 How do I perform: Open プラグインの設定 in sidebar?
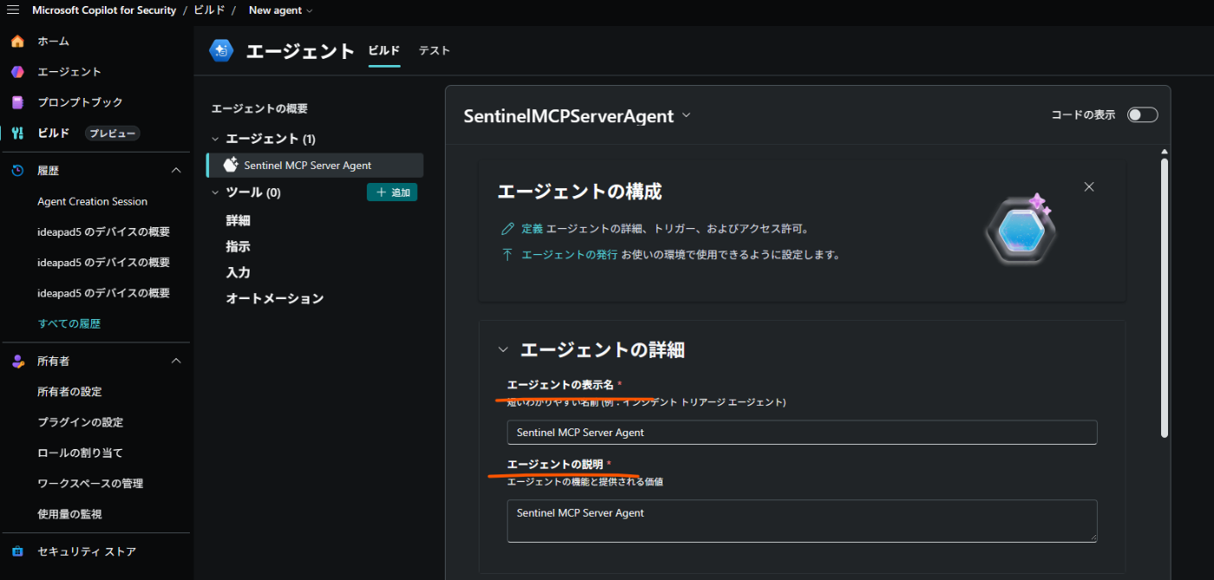click(x=80, y=422)
